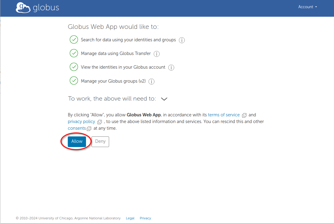Viewport: 334px width, 223px height.
Task: Click green checkmark for Search for data
Action: click(74, 39)
